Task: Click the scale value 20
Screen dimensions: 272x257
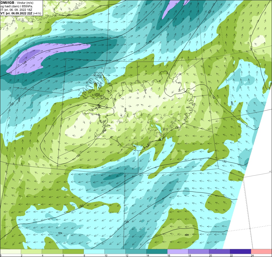Action: point(211,255)
